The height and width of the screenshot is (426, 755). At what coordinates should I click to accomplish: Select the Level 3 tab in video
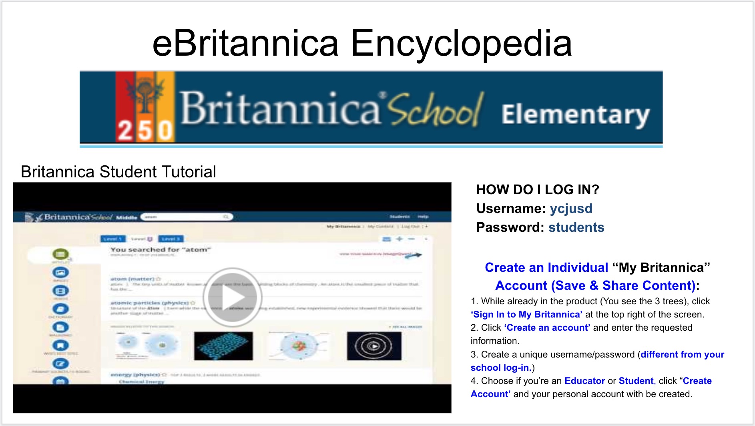click(x=171, y=239)
